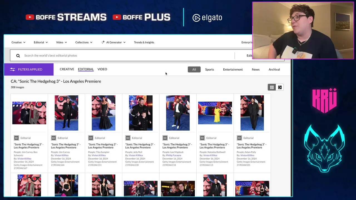Click image ID 2190346118

pyautogui.click(x=169, y=165)
